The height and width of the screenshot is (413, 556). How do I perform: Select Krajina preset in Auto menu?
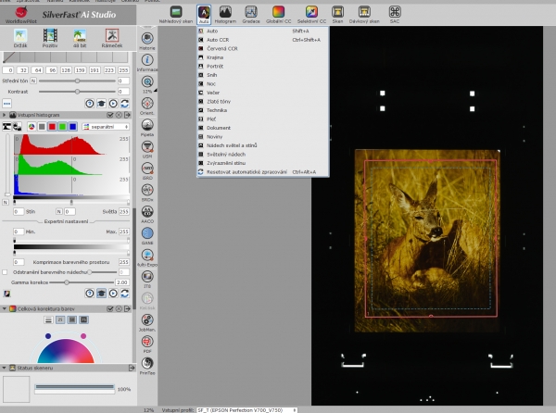tap(263, 57)
